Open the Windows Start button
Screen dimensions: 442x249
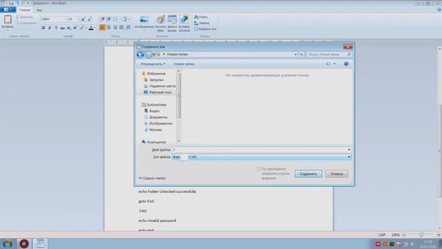8,243
